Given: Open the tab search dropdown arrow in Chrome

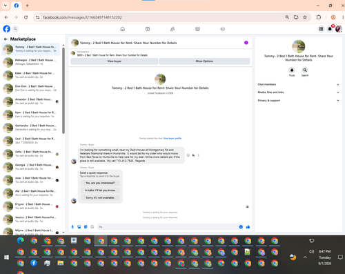Looking at the screenshot, I should (6, 6).
